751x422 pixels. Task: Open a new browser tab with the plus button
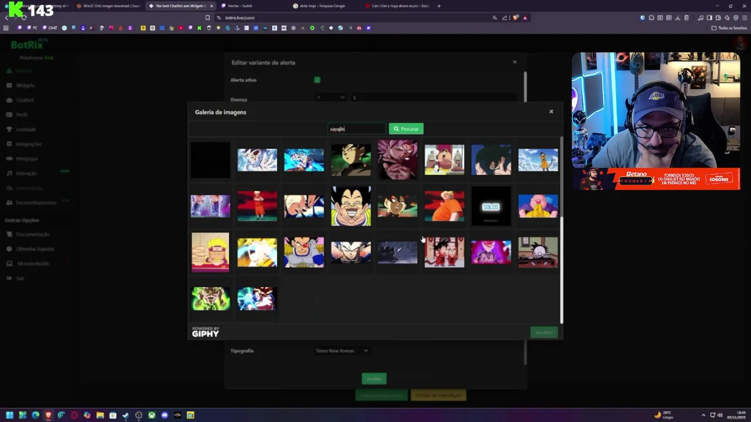coord(439,6)
